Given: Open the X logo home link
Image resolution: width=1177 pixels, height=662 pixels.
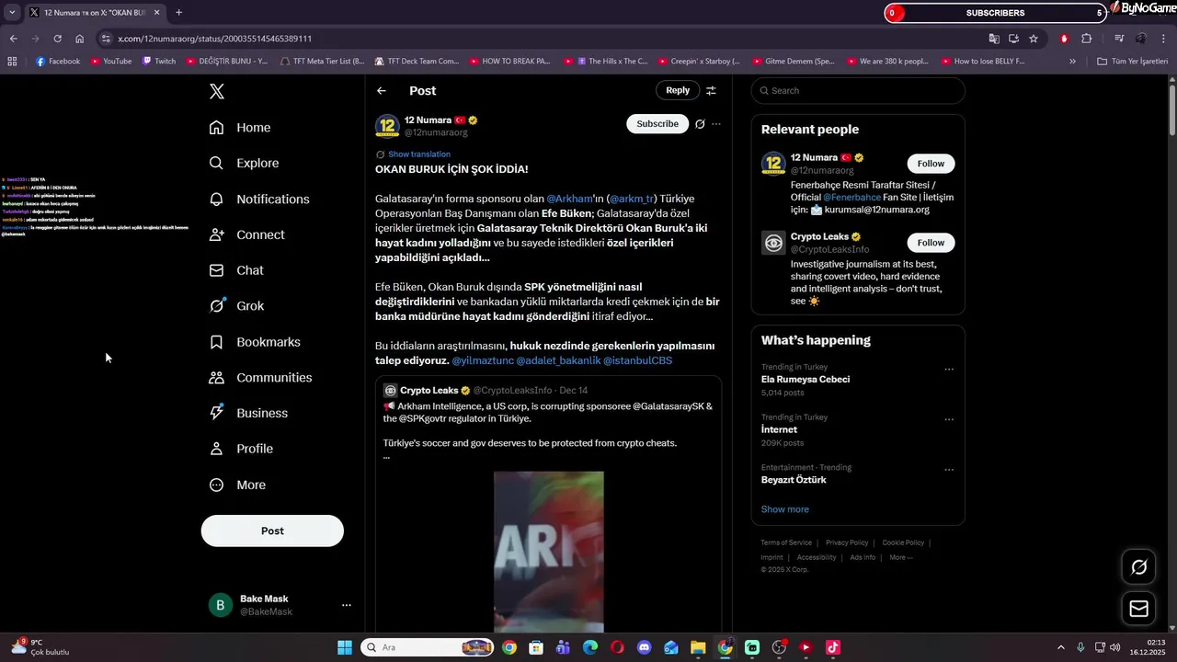Looking at the screenshot, I should tap(216, 91).
